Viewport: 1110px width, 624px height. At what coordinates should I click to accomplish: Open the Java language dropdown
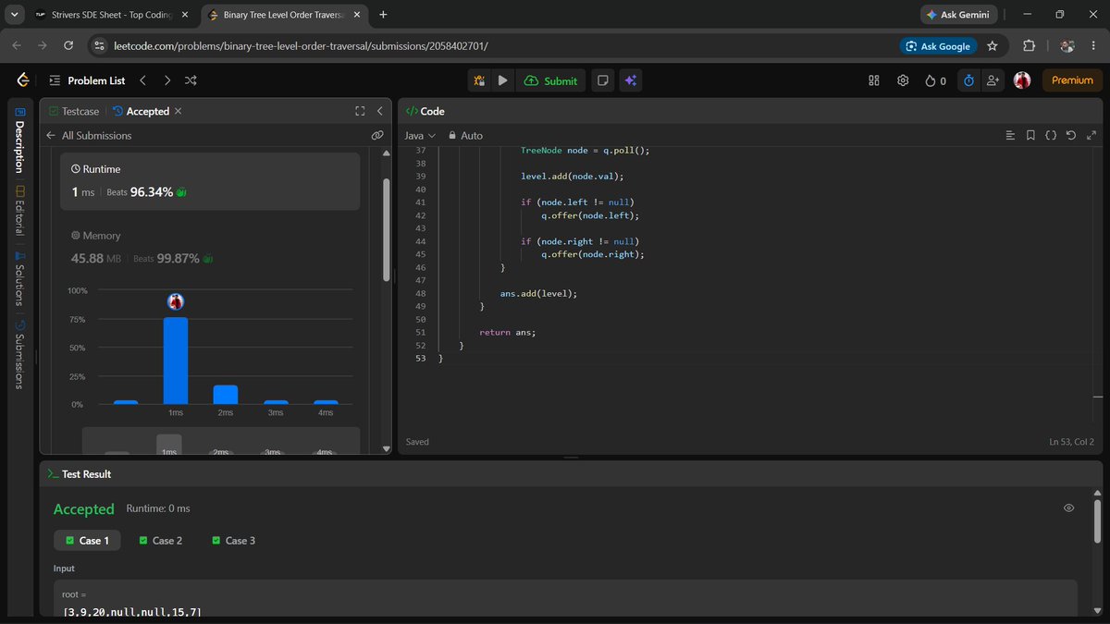[420, 135]
